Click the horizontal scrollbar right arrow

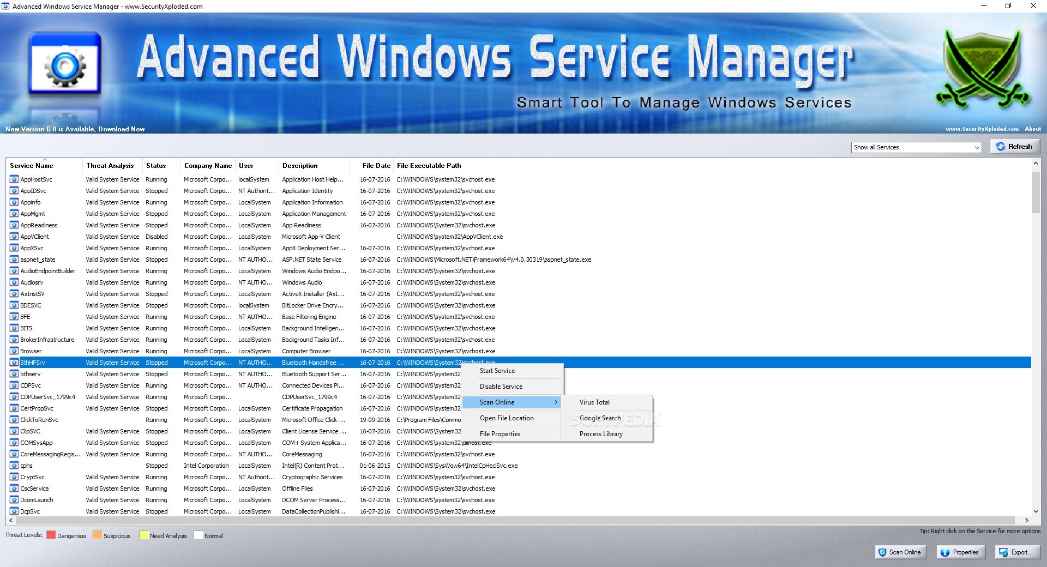(x=1026, y=521)
